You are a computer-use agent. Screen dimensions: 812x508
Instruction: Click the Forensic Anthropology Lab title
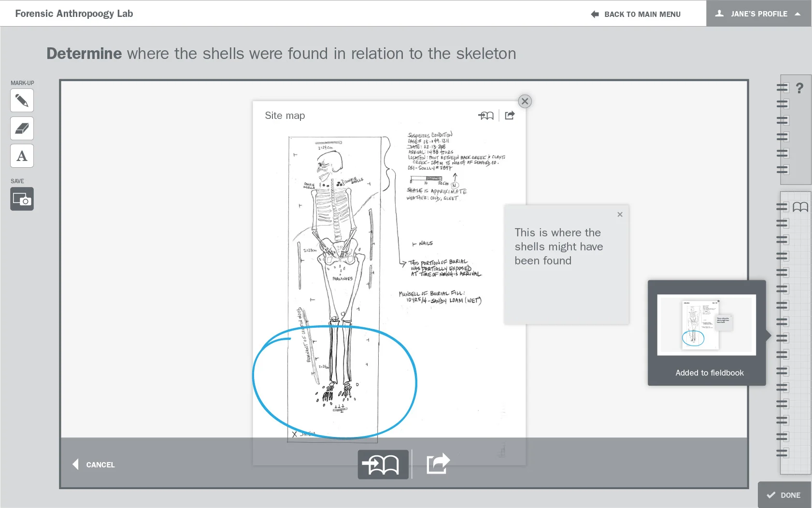(74, 14)
